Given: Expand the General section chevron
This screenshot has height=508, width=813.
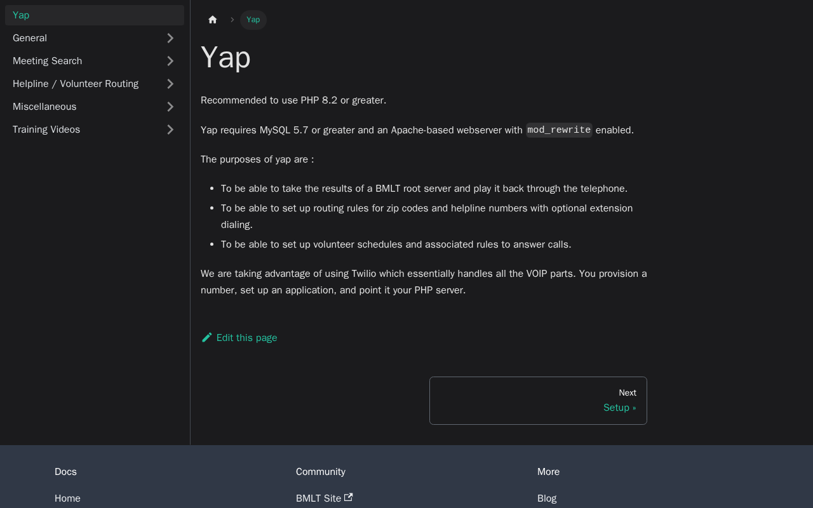Looking at the screenshot, I should pos(170,38).
